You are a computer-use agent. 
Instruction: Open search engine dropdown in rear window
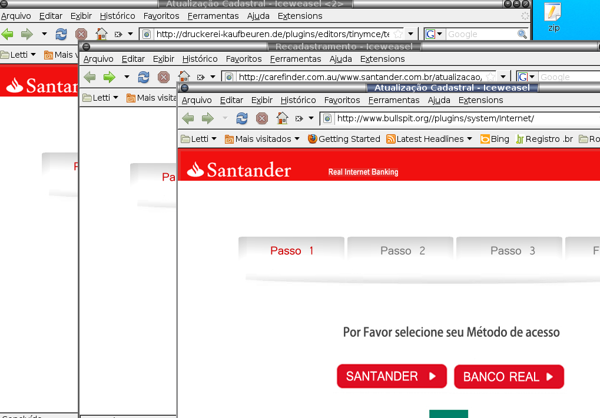440,34
